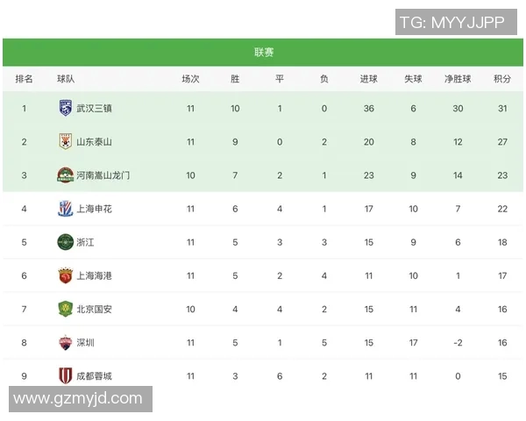Click the Shandong Taishan team logo
The width and height of the screenshot is (526, 421).
point(65,141)
